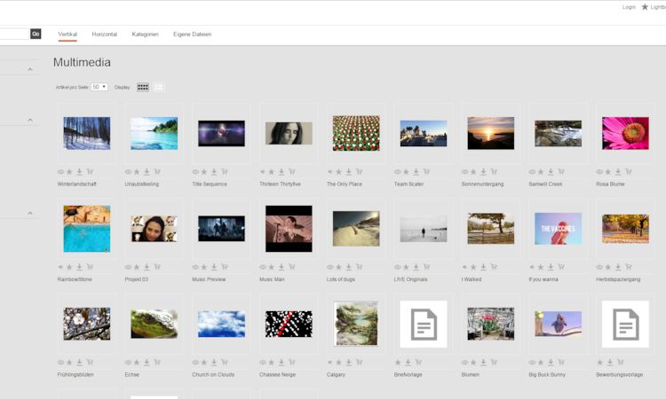Download the Rosa Blume image
Screen dimensions: 666x399
618,172
